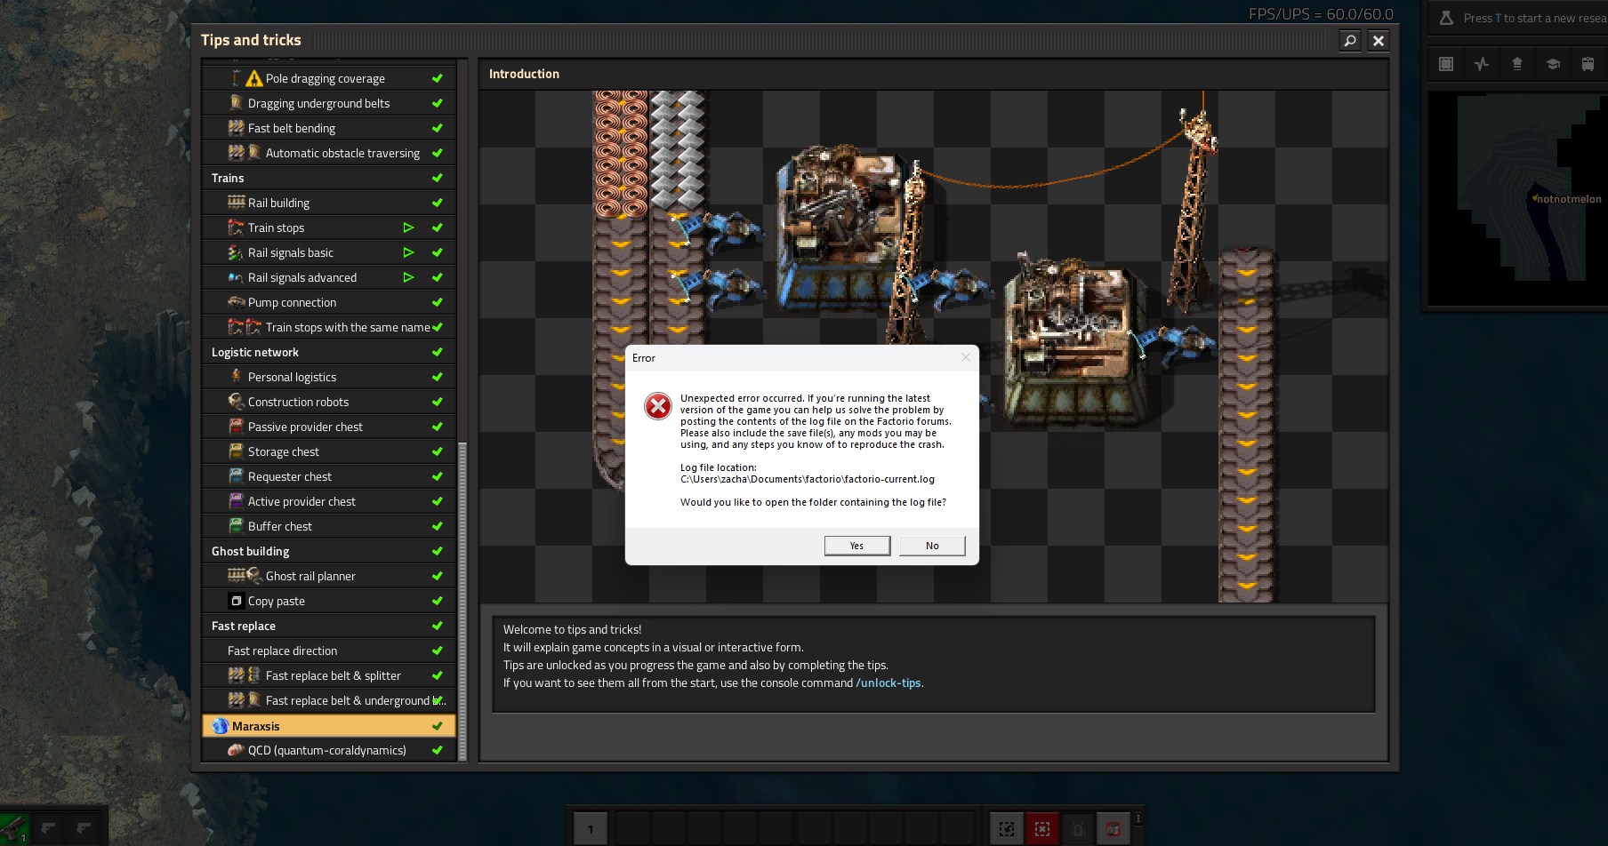Open the graduation cap tips icon

coord(1553,64)
